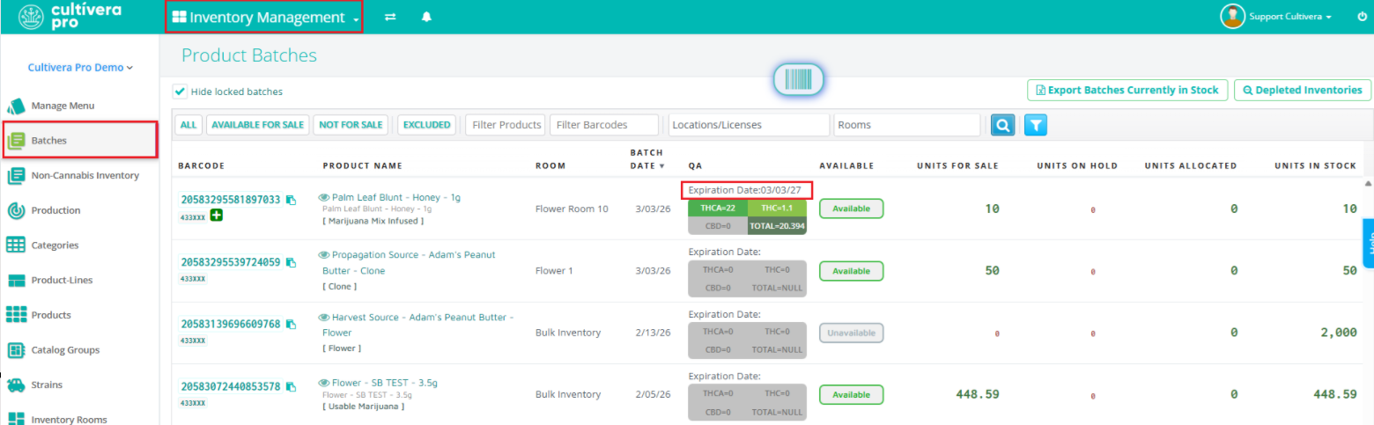Click Flower Room 10 cell
Image resolution: width=1374 pixels, height=425 pixels.
(x=572, y=209)
